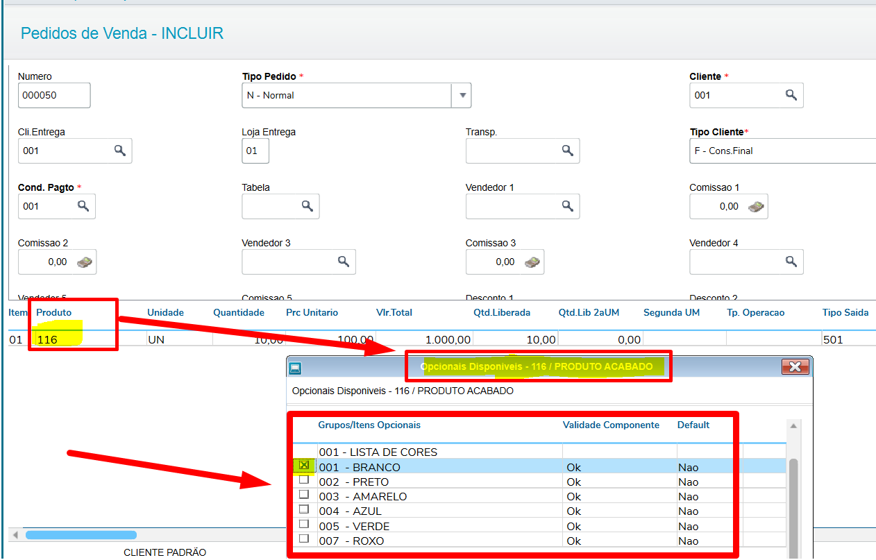Click the Tabela field search icon
Screen dimensions: 876x560
pos(307,206)
